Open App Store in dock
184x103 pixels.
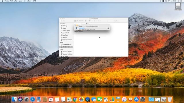(x=136, y=99)
